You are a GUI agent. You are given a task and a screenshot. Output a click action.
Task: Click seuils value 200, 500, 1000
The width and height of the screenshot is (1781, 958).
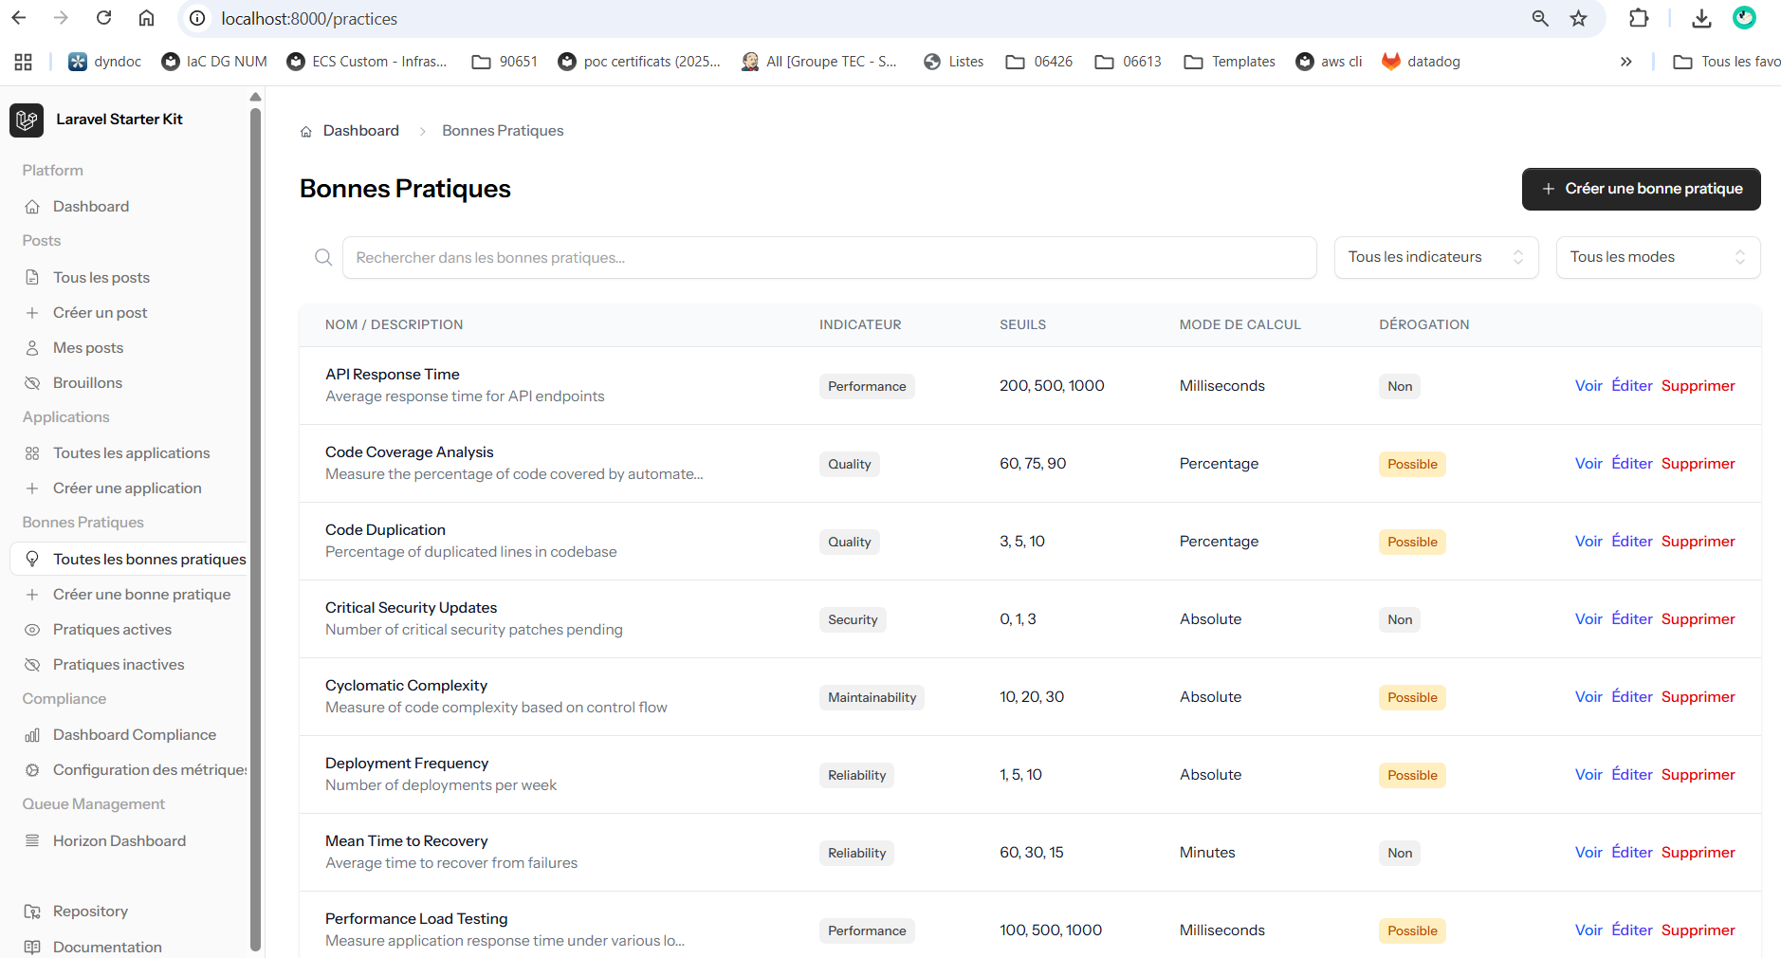pos(1052,385)
